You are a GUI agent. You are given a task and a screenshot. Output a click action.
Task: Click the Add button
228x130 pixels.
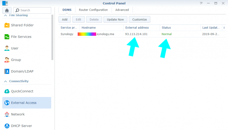click(x=64, y=19)
